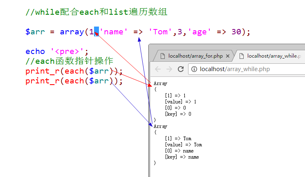Click the first print_r(each($arr)) line

coord(74,71)
